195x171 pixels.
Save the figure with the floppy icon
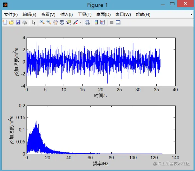tap(18, 22)
